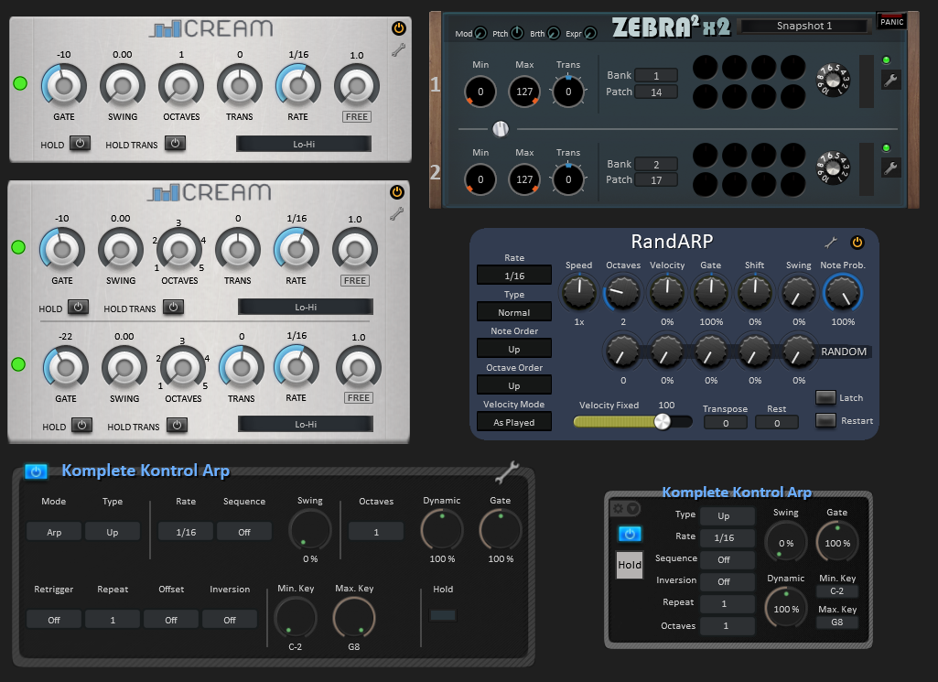Image resolution: width=938 pixels, height=682 pixels.
Task: Open RandARP Note Order dropdown
Action: [514, 349]
